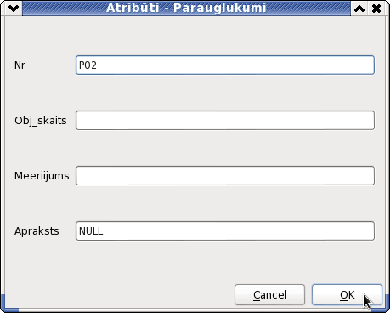Viewport: 390px width, 313px height.
Task: Click the empty gray area above Nr row
Action: [195, 36]
